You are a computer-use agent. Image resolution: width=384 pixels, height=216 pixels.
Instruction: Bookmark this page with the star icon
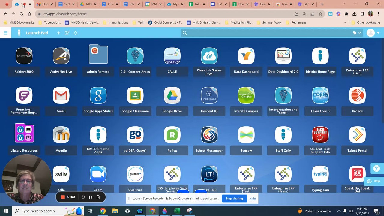pyautogui.click(x=320, y=14)
